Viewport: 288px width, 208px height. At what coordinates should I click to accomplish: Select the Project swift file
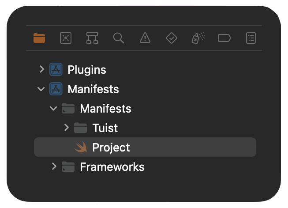(x=111, y=147)
